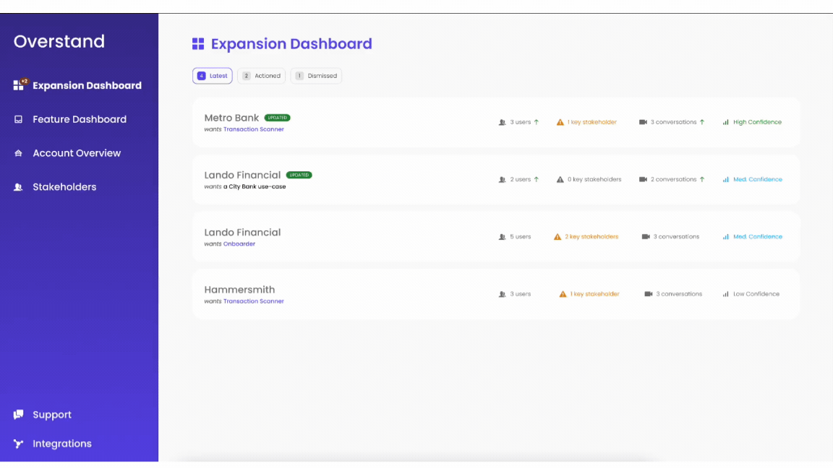Click 2 key stakeholders in Lando Financial row
This screenshot has width=833, height=468.
(x=591, y=237)
